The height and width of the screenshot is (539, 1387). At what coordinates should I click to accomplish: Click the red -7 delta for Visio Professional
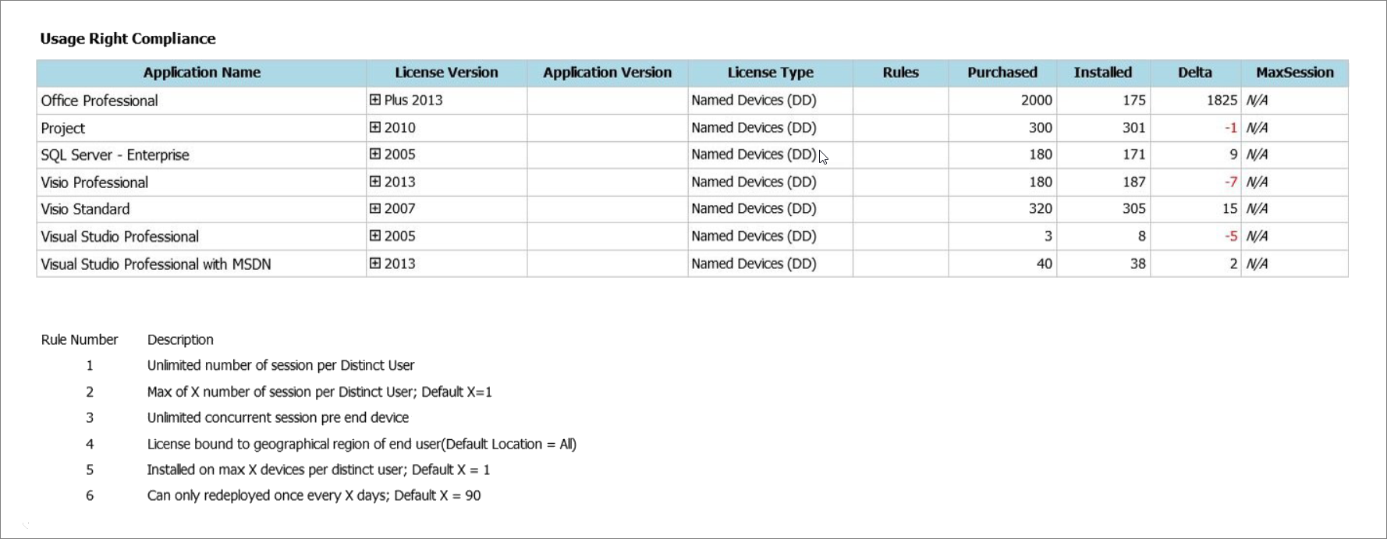click(x=1230, y=182)
